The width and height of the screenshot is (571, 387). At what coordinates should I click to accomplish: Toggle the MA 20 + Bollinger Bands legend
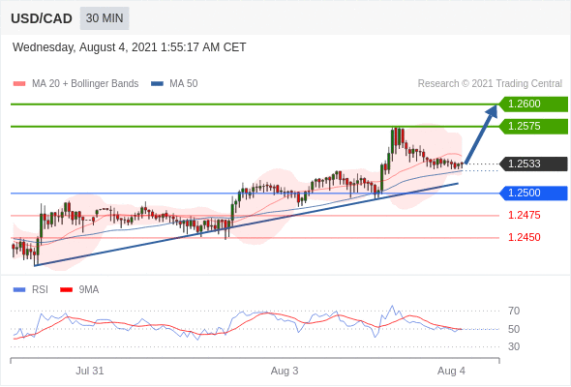pos(75,84)
